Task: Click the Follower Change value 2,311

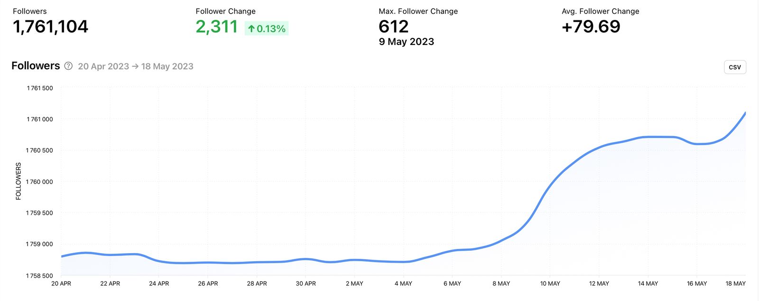Action: 217,27
